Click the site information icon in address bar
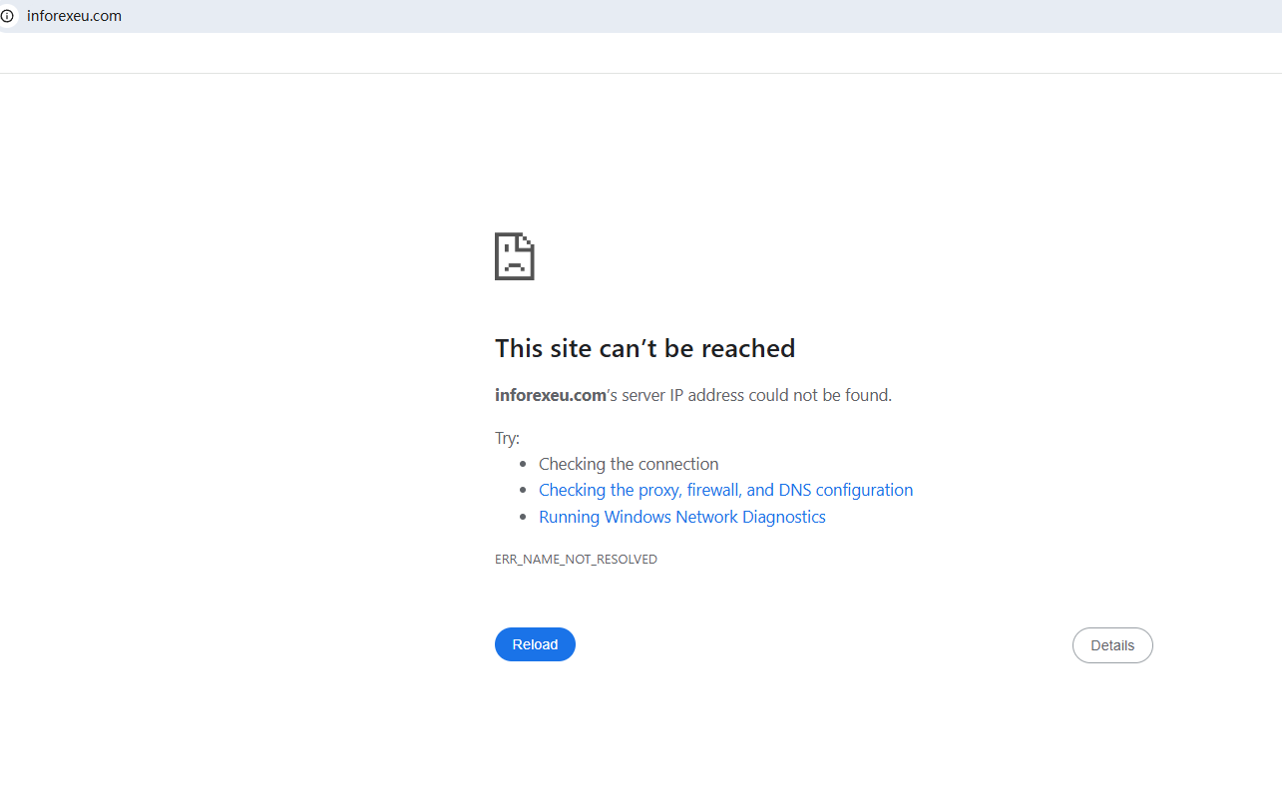 [x=7, y=16]
